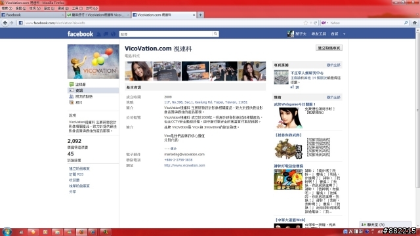Viewport: 420px width, 236px height.
Task: Submit Facebook search with magnifier button
Action: 215,33
